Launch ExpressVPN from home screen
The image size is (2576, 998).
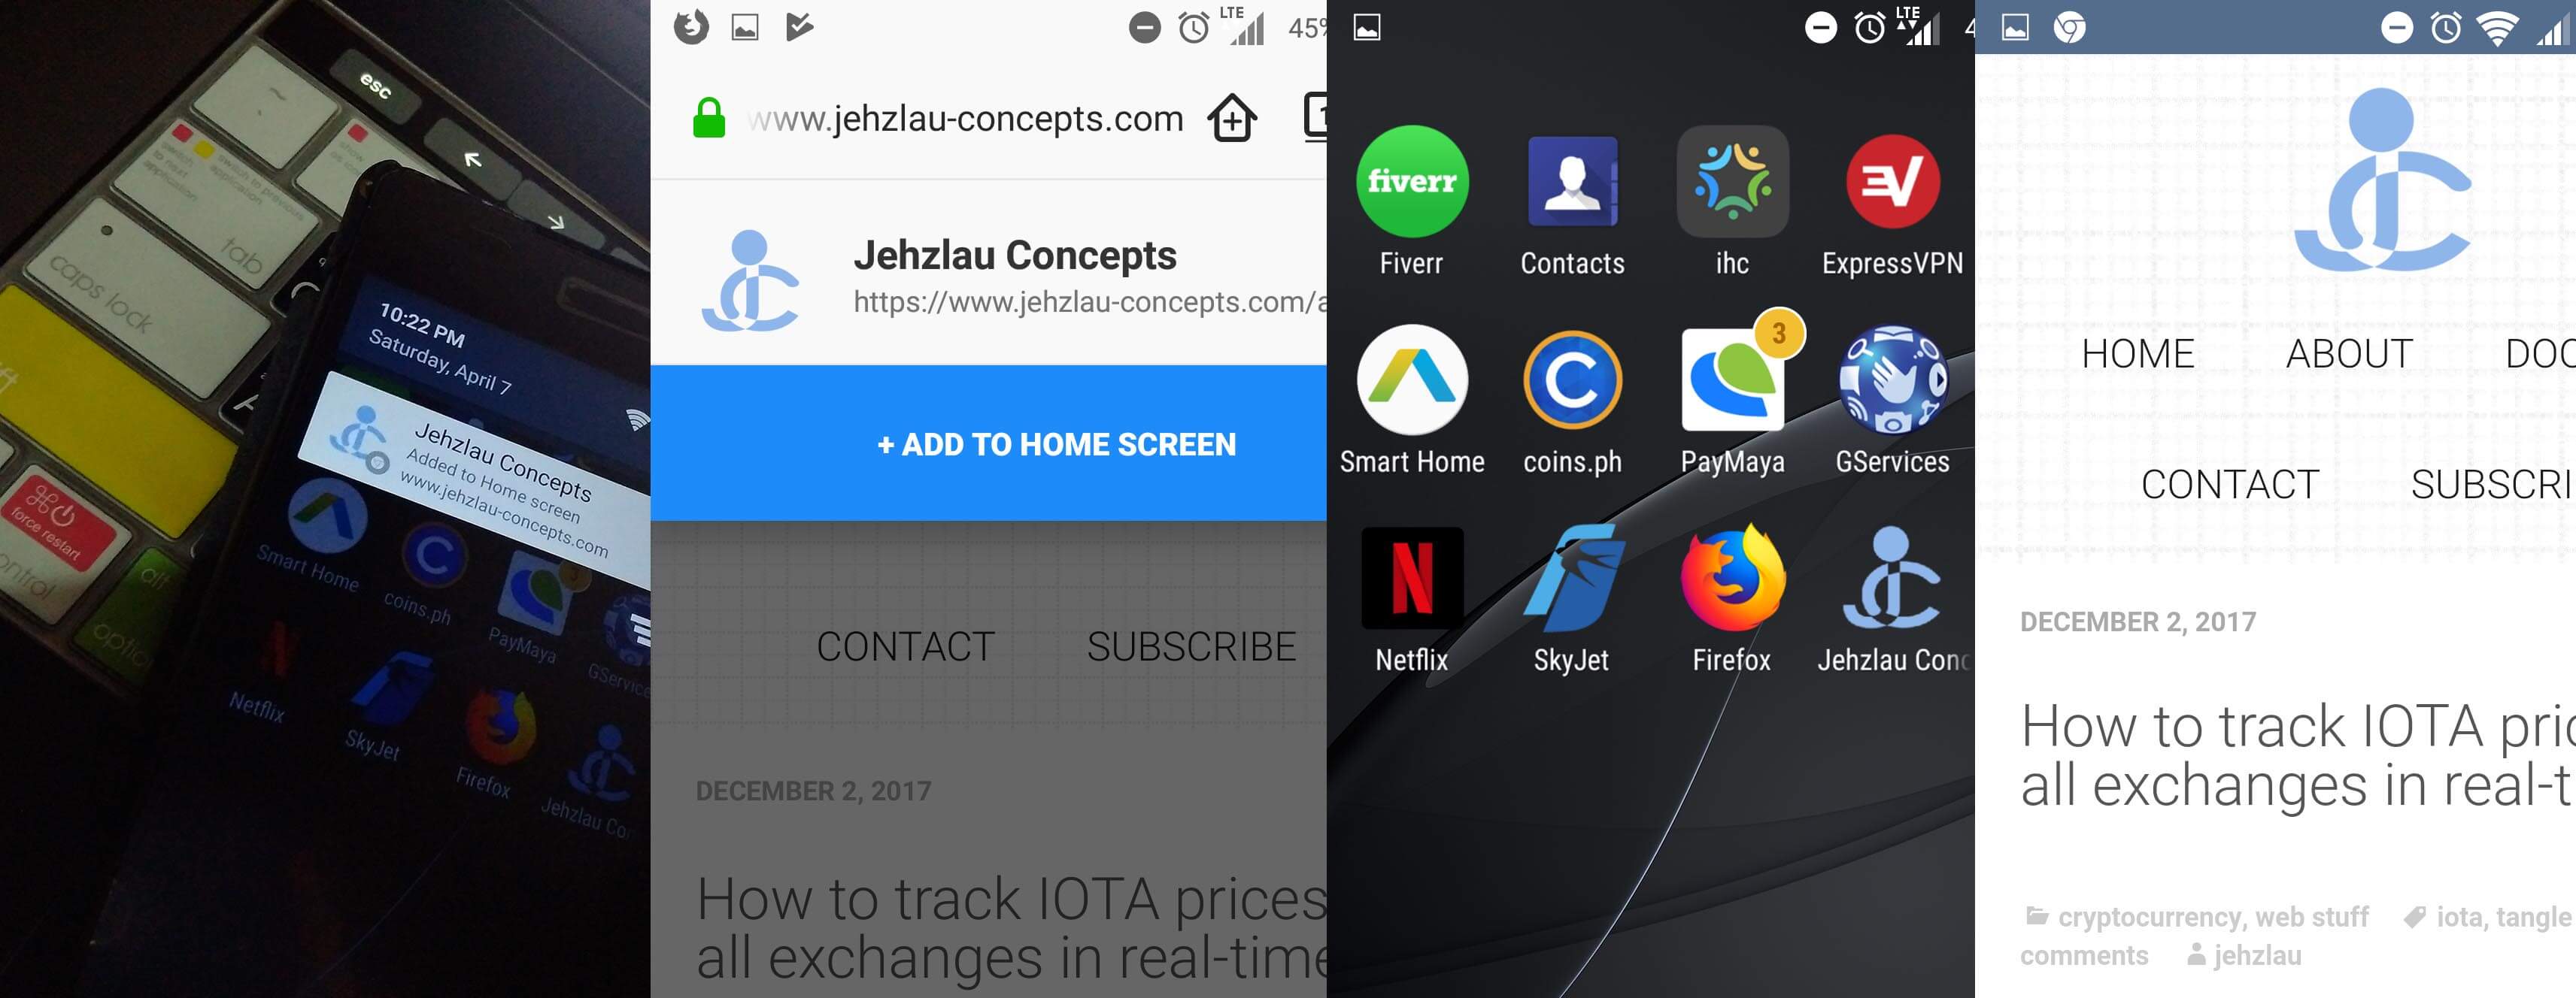pos(1892,181)
